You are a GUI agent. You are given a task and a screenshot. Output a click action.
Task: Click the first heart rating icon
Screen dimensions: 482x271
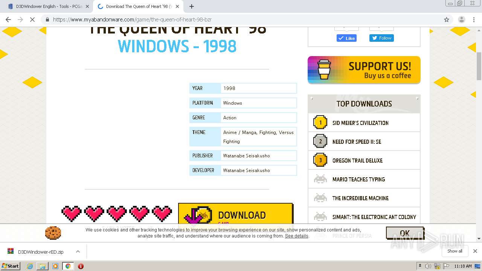(72, 214)
